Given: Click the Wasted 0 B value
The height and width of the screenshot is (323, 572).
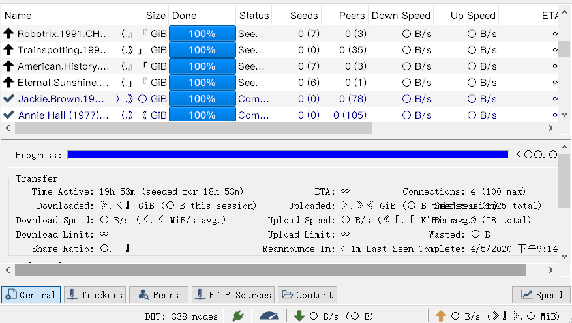Looking at the screenshot, I should coord(481,234).
